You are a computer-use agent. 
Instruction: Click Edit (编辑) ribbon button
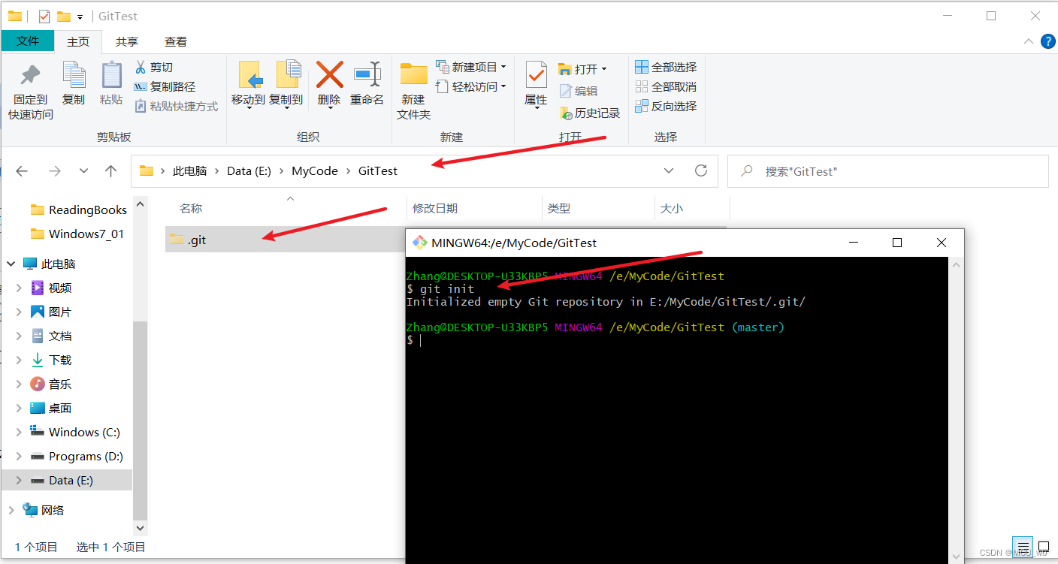579,91
